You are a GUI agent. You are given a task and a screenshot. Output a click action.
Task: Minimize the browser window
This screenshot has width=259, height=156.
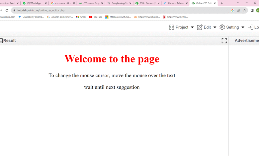(x=246, y=3)
